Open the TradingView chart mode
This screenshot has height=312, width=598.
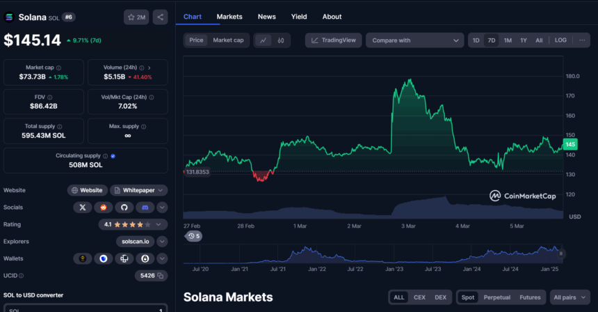coord(333,40)
